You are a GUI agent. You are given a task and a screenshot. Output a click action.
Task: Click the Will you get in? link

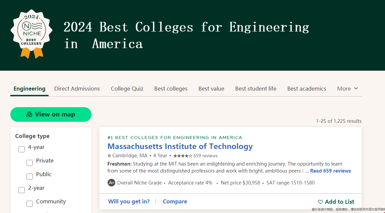[129, 201]
